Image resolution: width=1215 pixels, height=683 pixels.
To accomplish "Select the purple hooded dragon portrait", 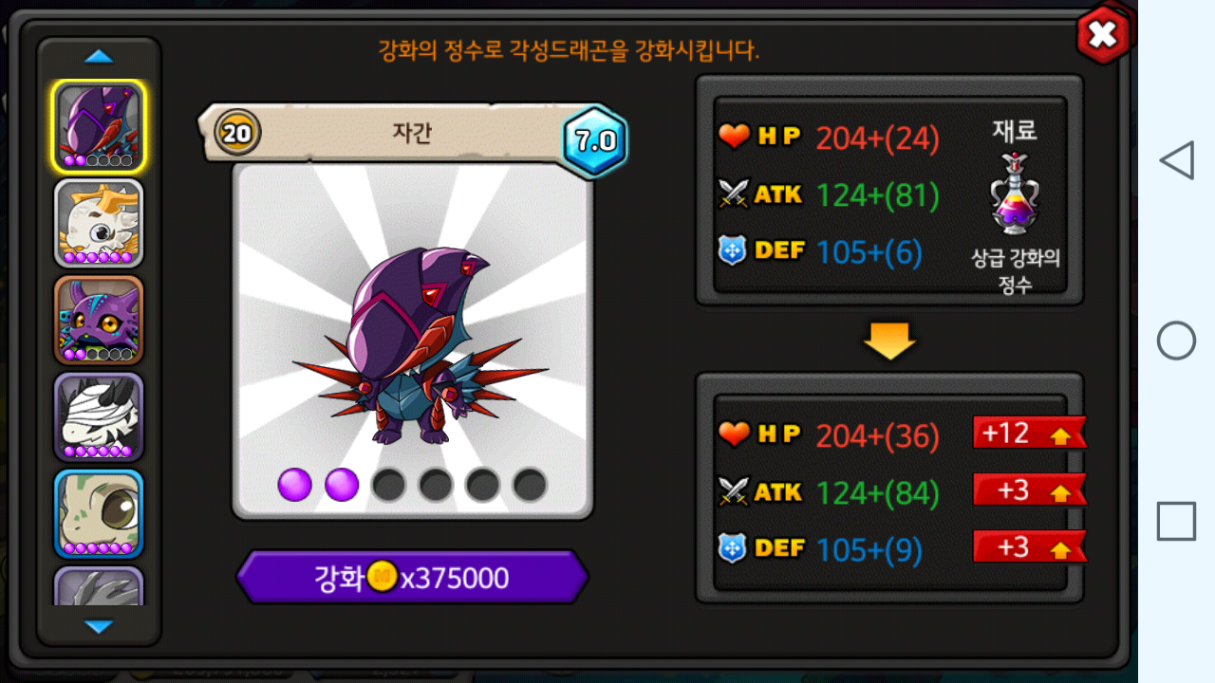I will tap(99, 126).
